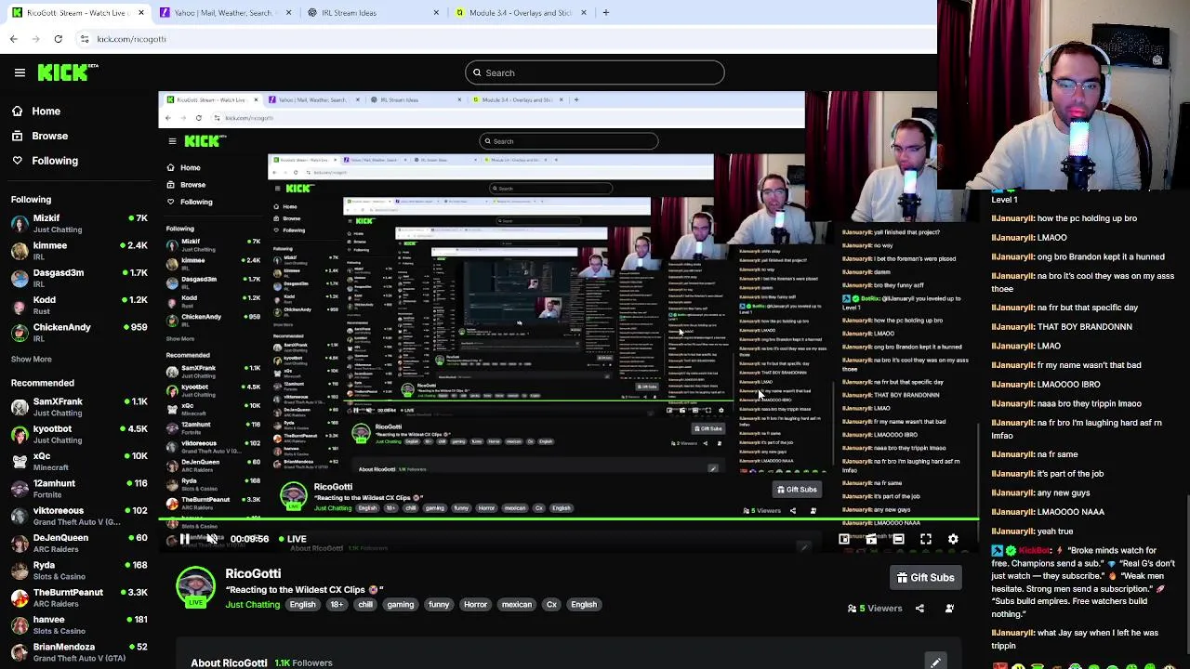Image resolution: width=1190 pixels, height=669 pixels.
Task: Click kyootbot avatar in Recommended
Action: [20, 434]
